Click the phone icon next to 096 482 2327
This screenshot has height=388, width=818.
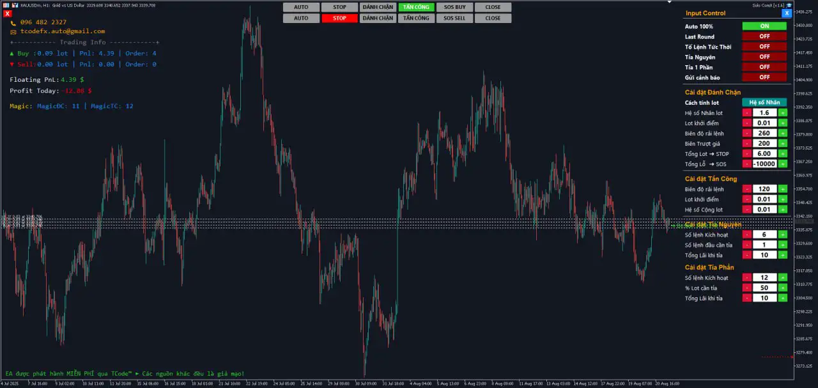coord(13,23)
